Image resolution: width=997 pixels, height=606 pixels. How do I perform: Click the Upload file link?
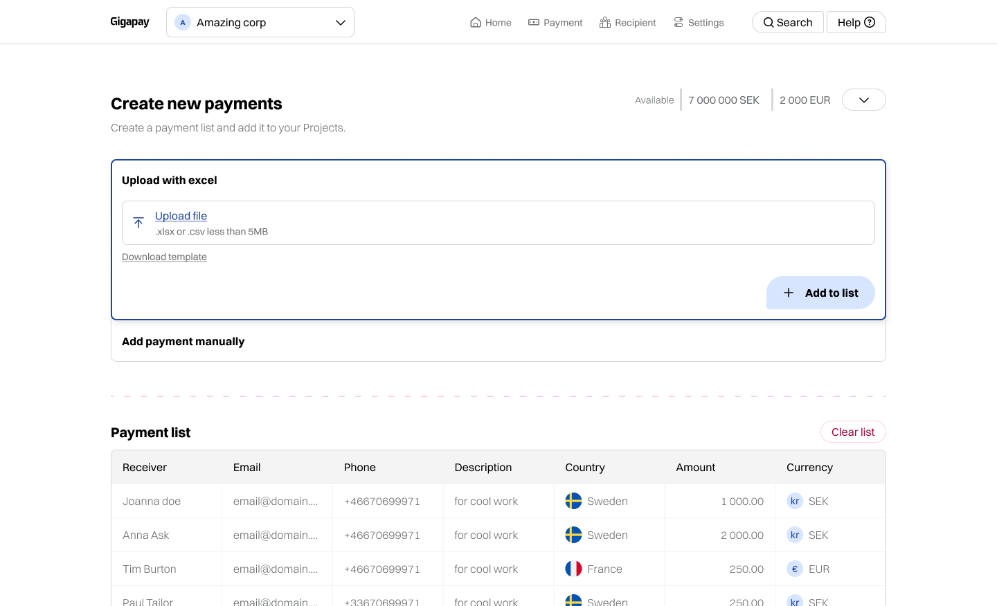(x=181, y=216)
